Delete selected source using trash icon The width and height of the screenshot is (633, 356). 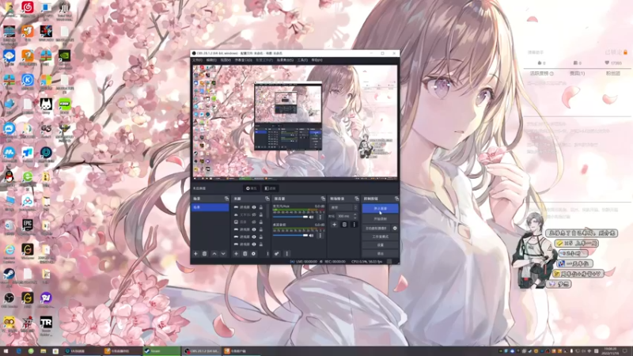click(x=245, y=254)
